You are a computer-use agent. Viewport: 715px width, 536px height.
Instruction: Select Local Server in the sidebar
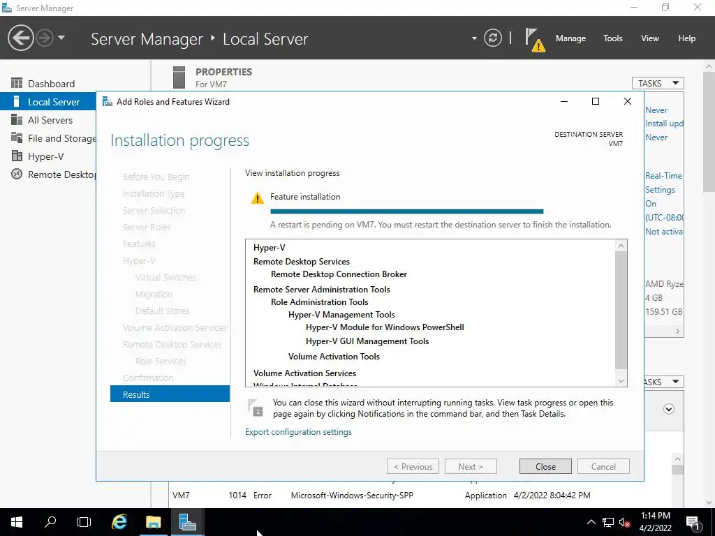pos(48,102)
